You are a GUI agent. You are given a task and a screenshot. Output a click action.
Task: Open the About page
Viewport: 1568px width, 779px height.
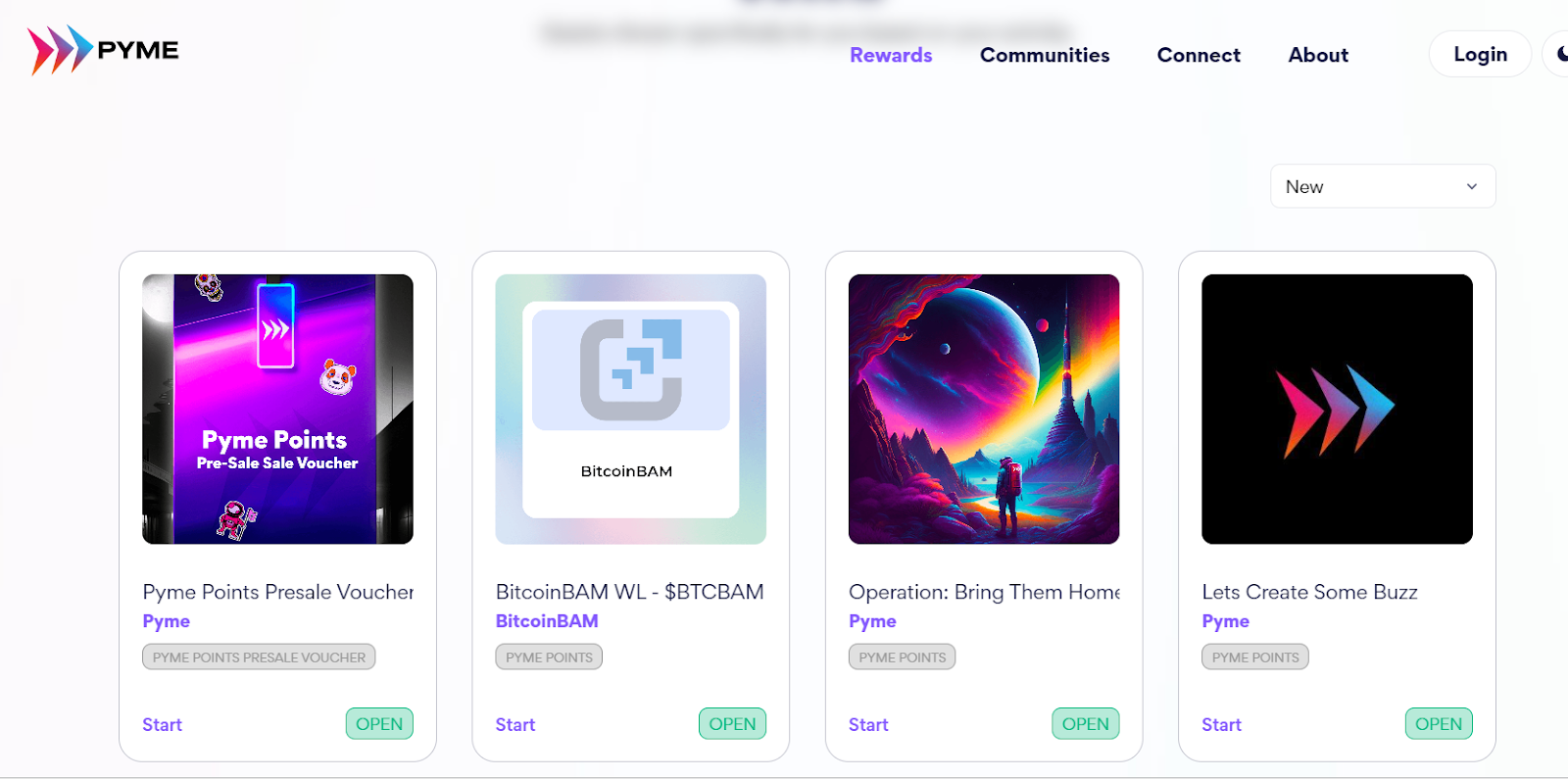tap(1318, 55)
